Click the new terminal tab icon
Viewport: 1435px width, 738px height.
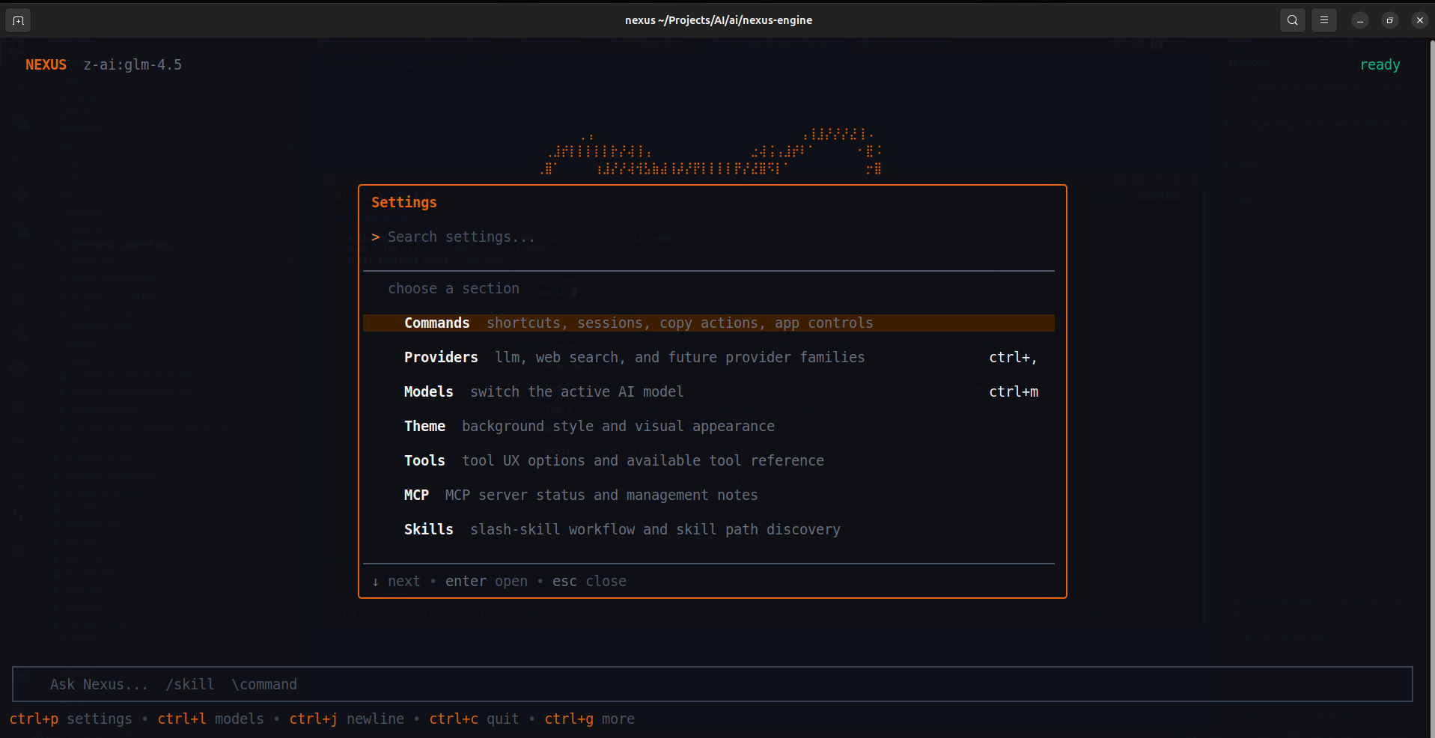coord(19,20)
